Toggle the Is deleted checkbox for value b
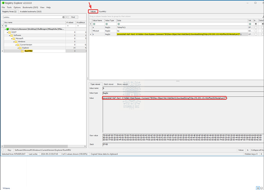 coord(256,34)
